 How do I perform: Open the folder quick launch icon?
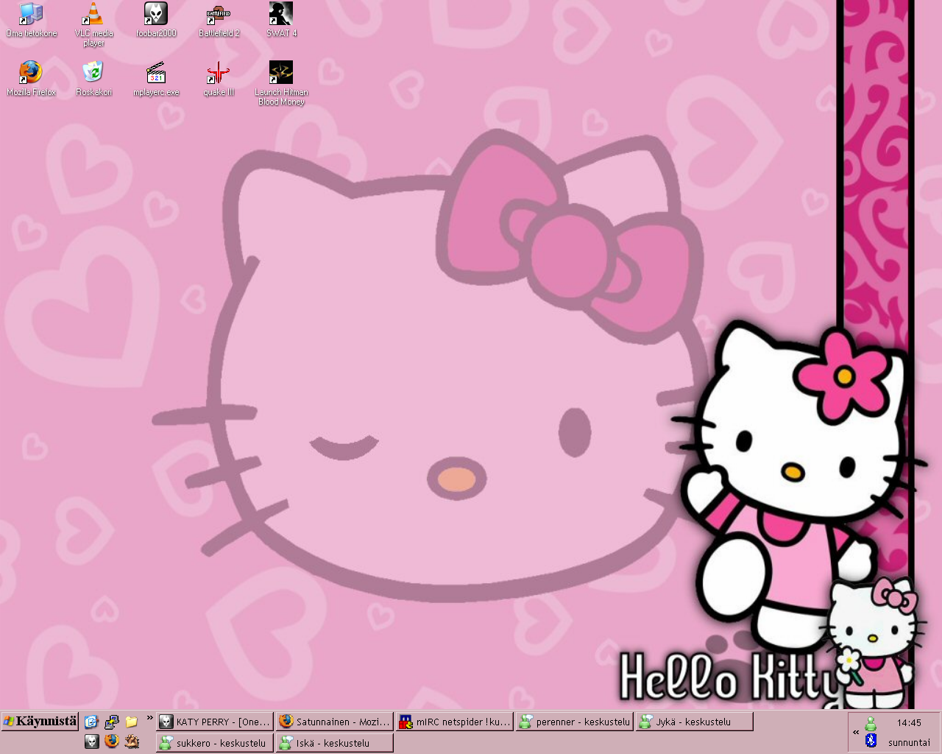coord(131,722)
